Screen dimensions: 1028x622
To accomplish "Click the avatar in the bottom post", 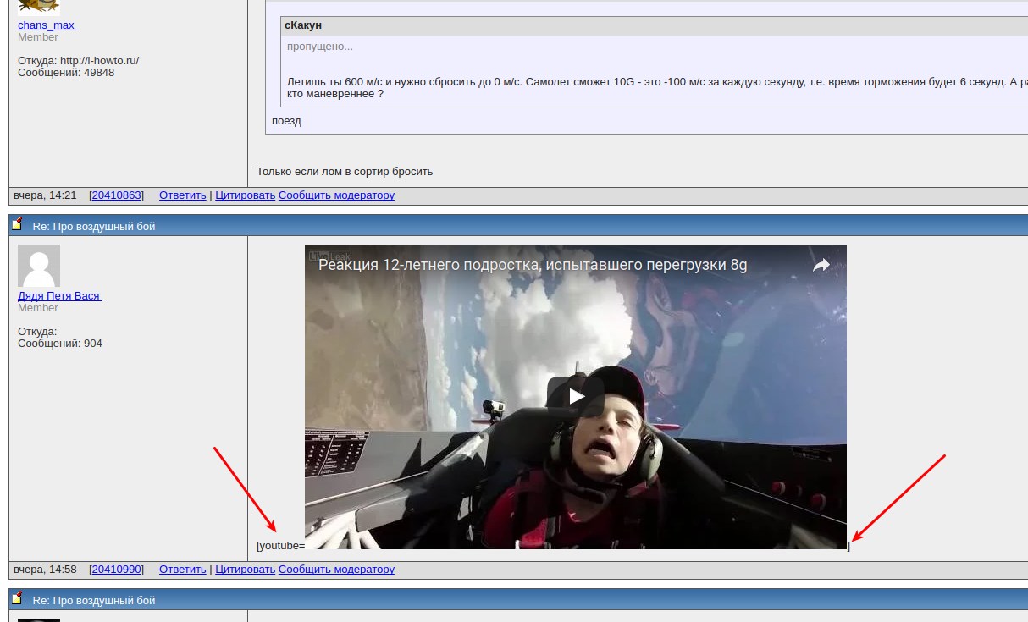I will (x=39, y=619).
